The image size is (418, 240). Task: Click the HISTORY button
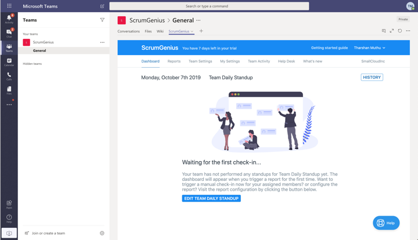pyautogui.click(x=372, y=77)
